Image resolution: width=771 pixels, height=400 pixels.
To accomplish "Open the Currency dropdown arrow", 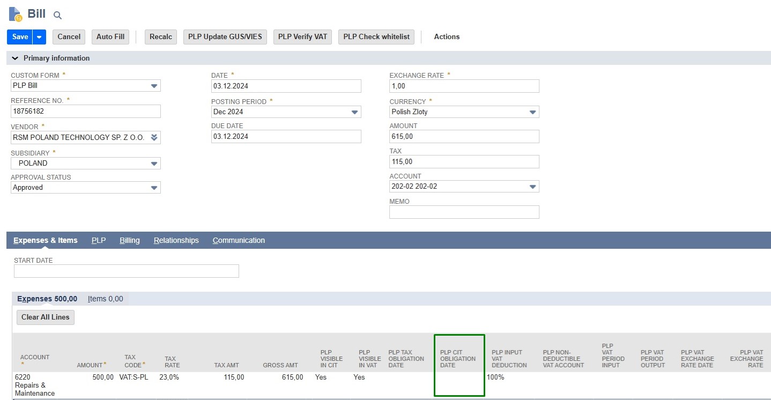I will [532, 112].
